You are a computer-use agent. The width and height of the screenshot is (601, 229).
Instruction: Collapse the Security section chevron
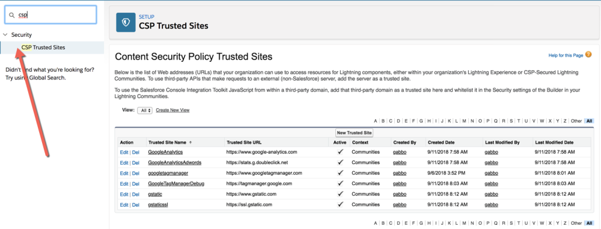(5, 34)
